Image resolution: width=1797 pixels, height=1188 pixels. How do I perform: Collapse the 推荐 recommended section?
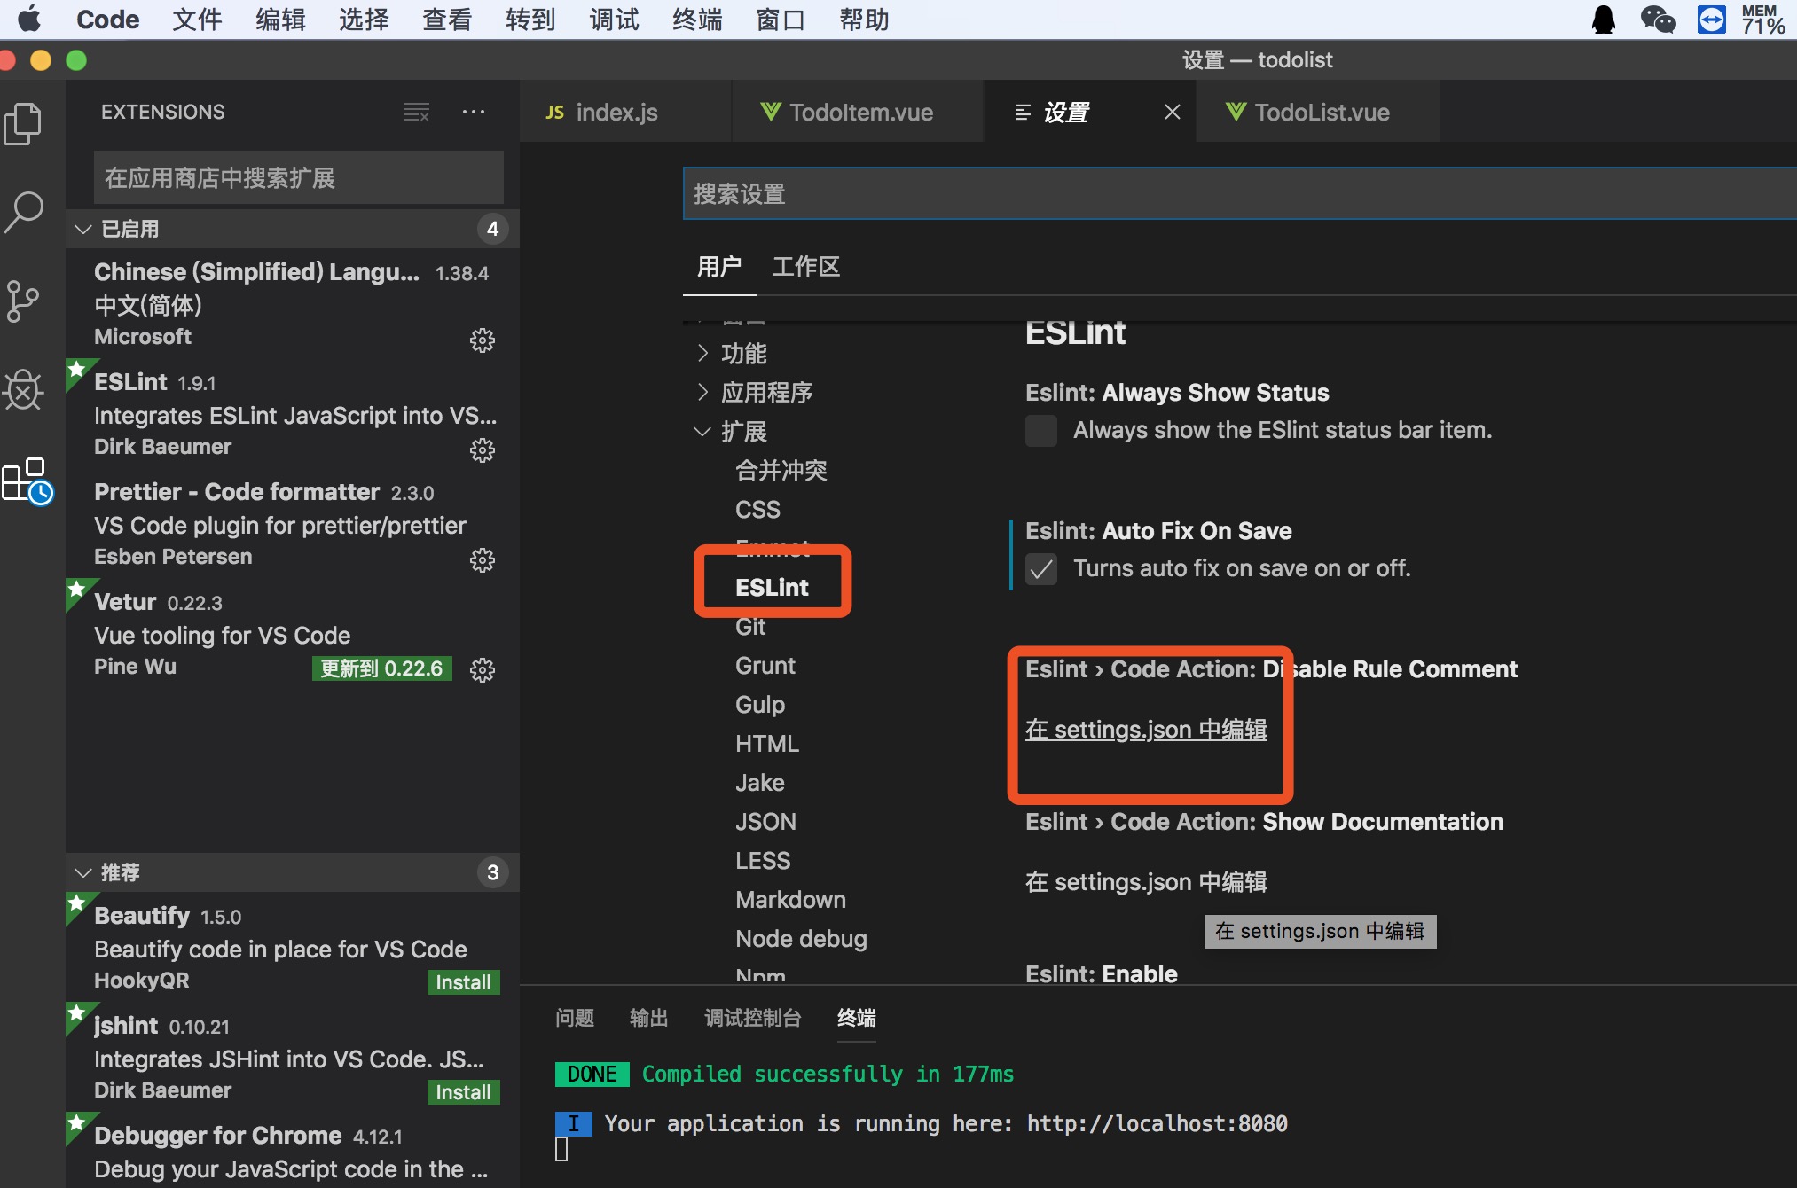(x=84, y=873)
